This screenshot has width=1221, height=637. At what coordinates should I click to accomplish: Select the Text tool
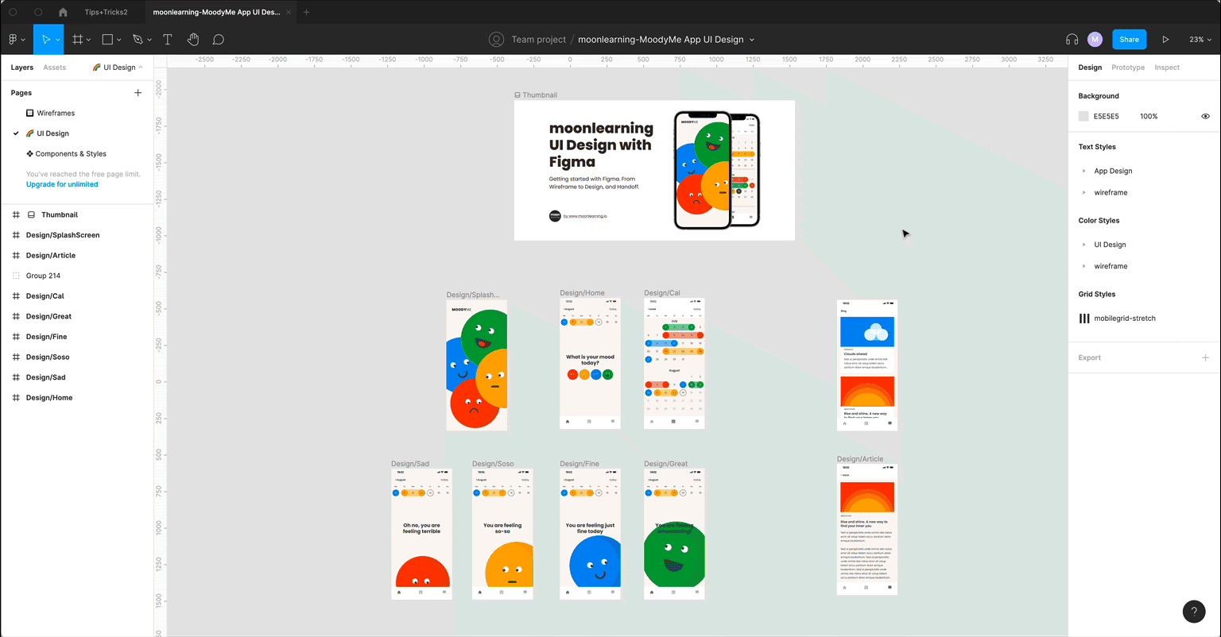click(x=168, y=39)
